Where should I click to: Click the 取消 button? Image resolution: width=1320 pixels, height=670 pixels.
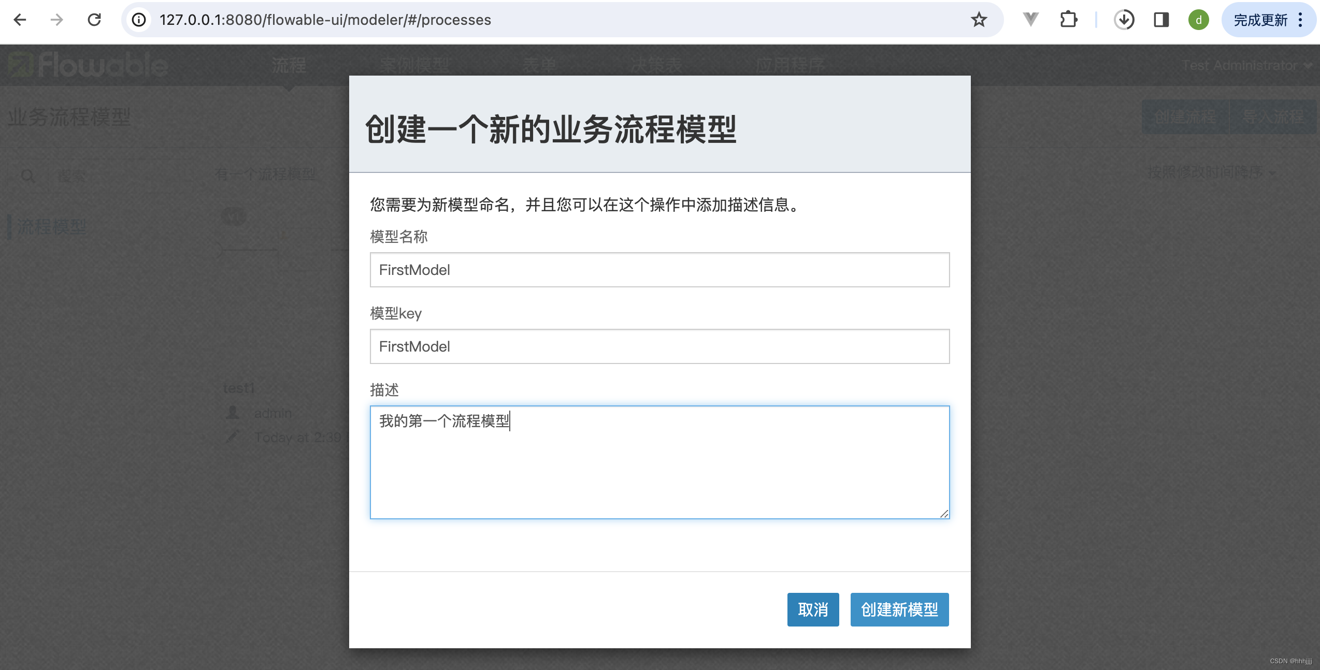tap(813, 609)
